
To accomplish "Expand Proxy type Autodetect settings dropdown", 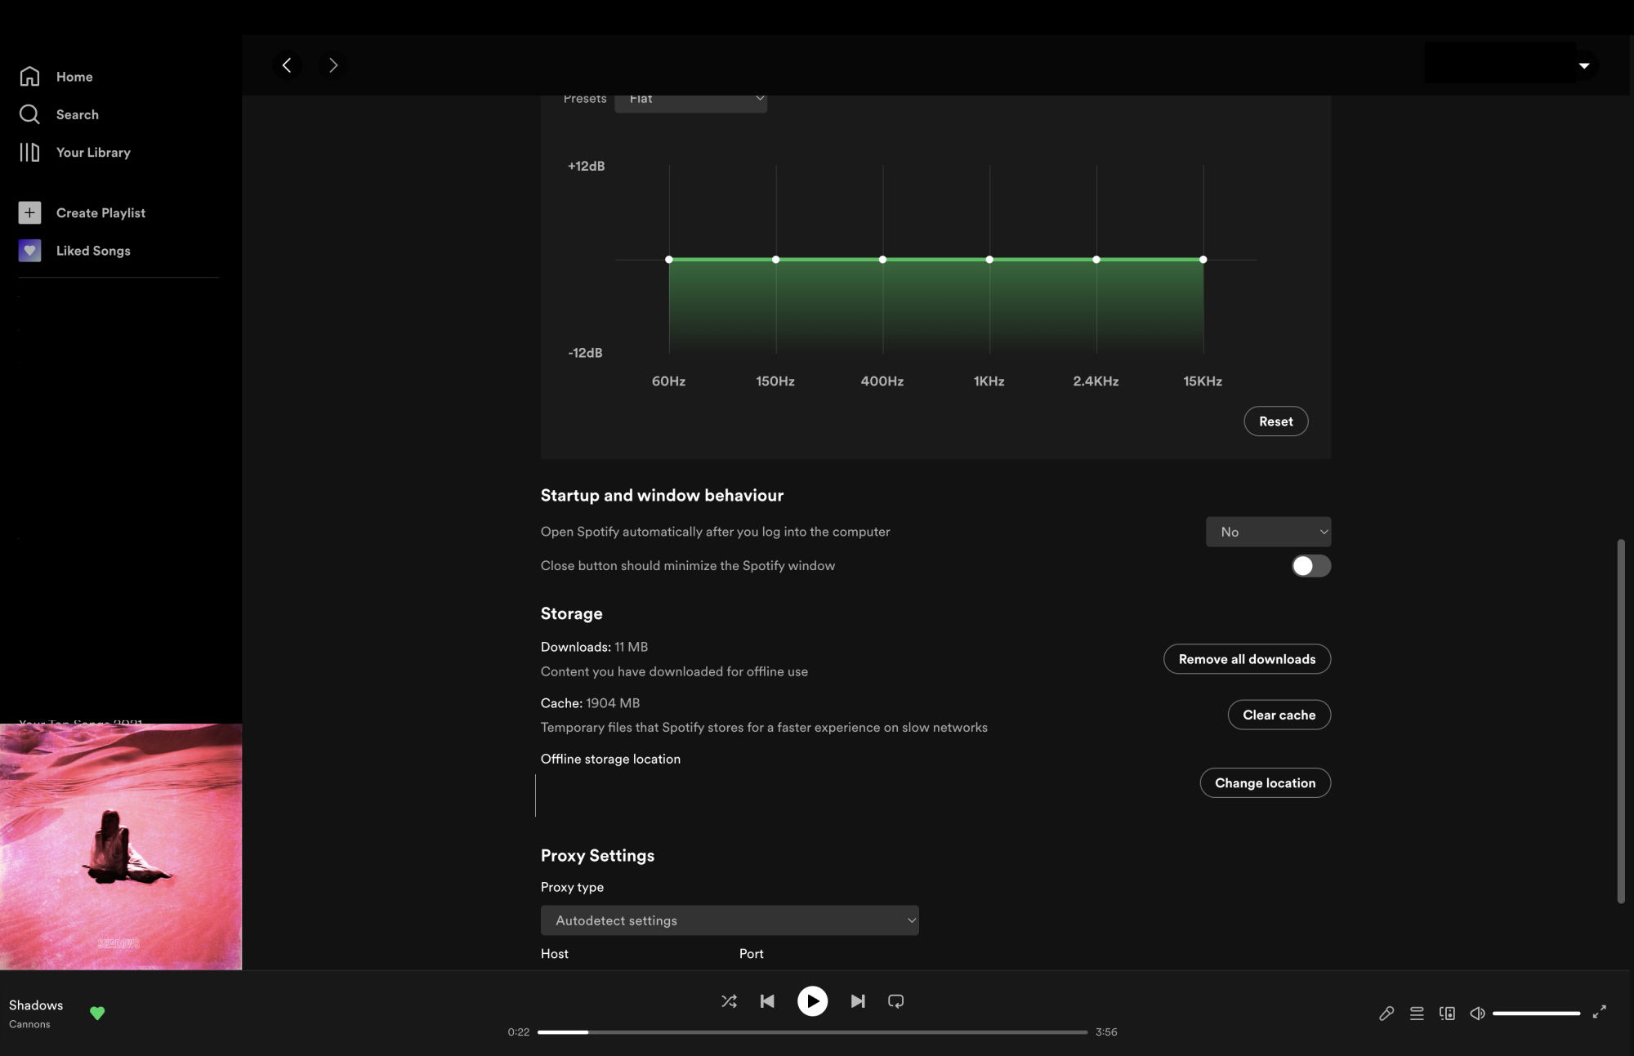I will tap(729, 920).
